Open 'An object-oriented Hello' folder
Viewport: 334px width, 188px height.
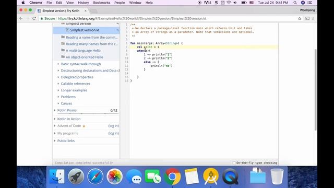[x=82, y=57]
